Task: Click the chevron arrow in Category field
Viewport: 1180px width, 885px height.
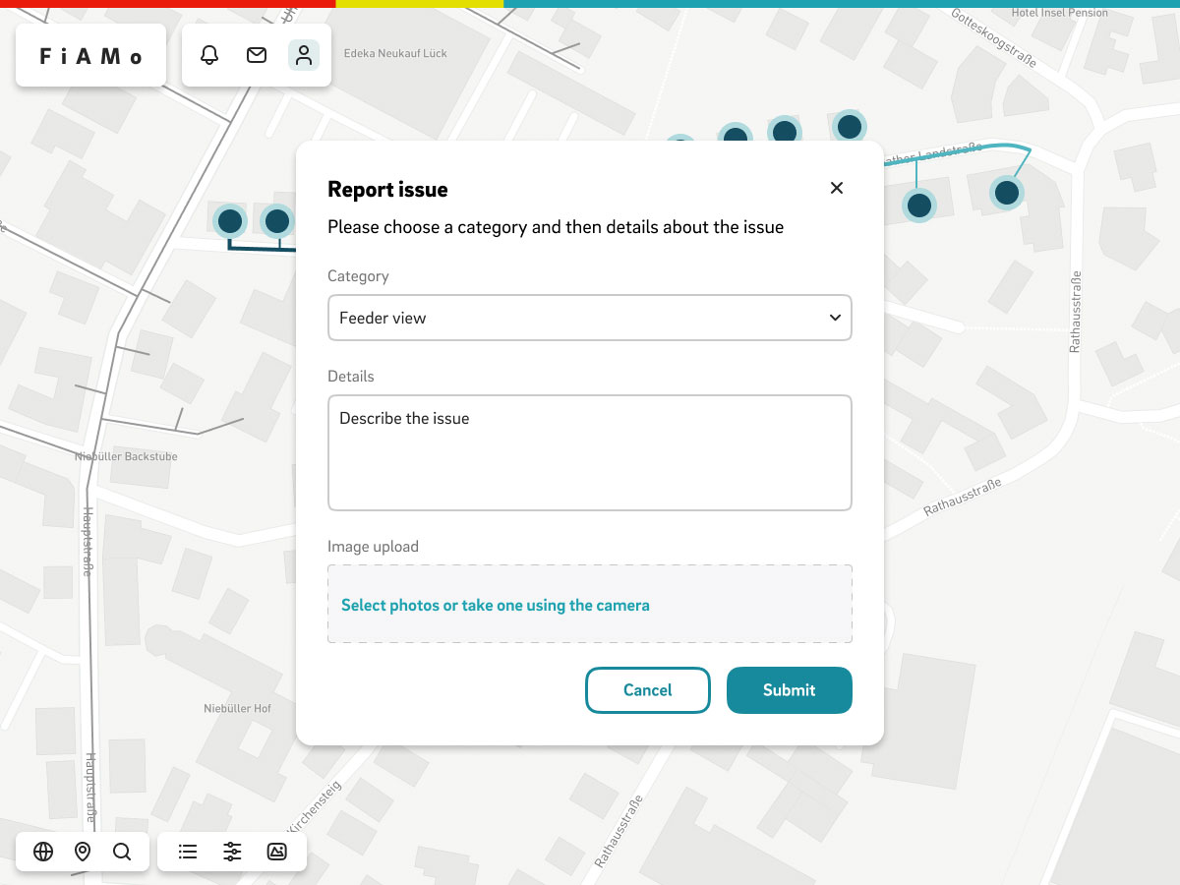Action: 835,318
